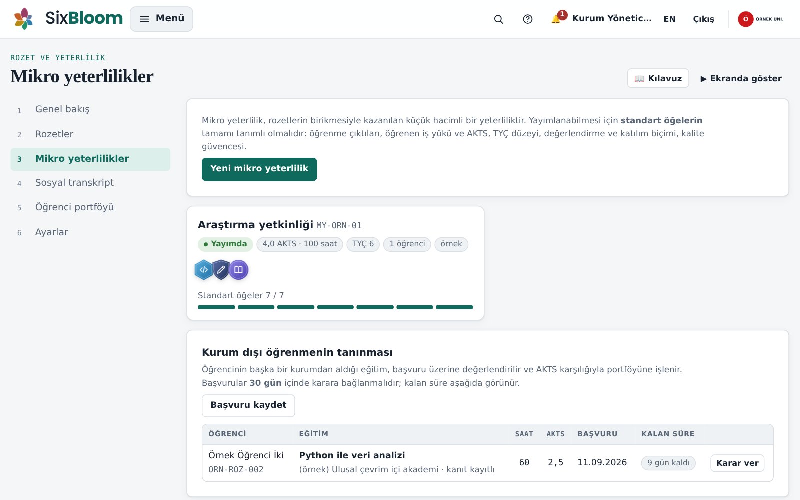The width and height of the screenshot is (800, 500).
Task: Open the Kurum Yönetic... account menu
Action: [612, 19]
